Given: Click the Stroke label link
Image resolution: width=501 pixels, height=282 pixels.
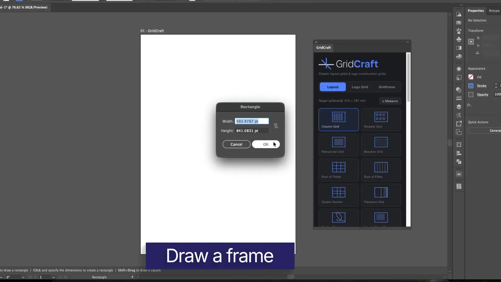Looking at the screenshot, I should click(481, 86).
